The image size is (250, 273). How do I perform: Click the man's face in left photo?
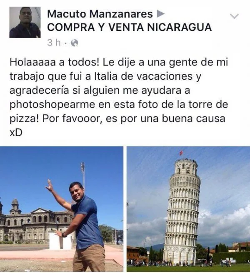point(76,191)
